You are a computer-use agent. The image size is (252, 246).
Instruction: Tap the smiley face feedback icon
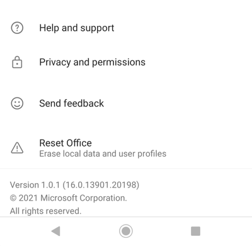[17, 103]
